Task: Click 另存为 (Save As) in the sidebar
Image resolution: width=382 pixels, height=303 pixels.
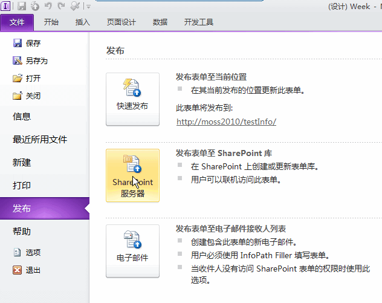Action: point(36,61)
